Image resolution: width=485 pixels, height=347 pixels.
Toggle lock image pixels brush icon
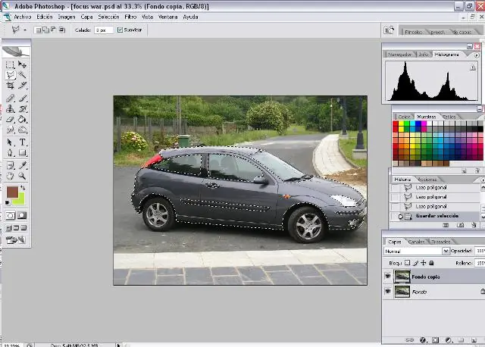pyautogui.click(x=416, y=263)
